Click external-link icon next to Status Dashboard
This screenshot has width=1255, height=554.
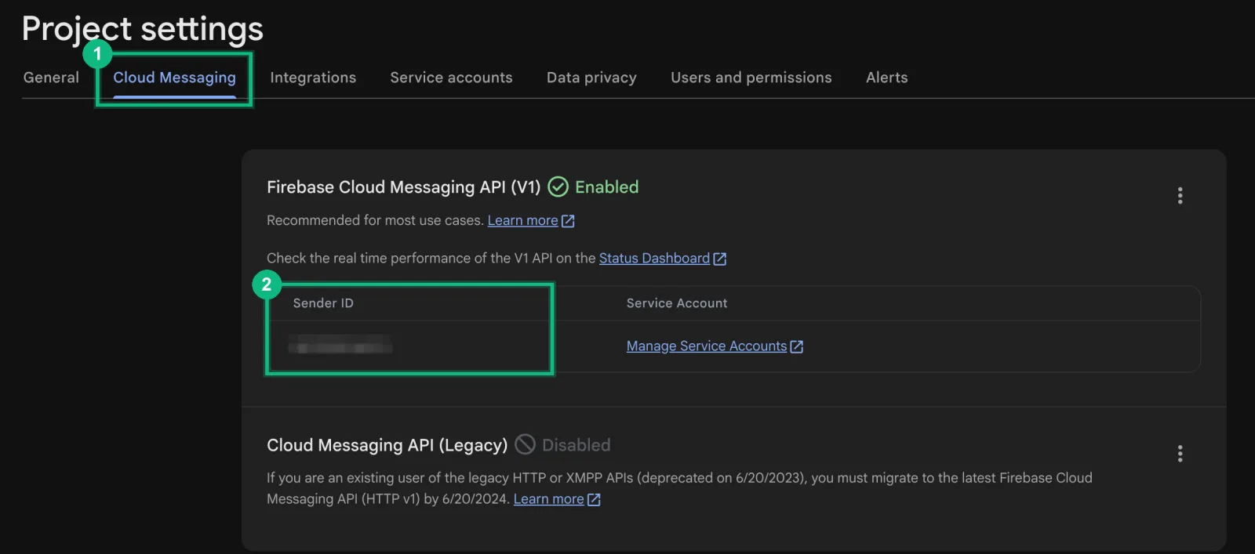[x=719, y=259]
